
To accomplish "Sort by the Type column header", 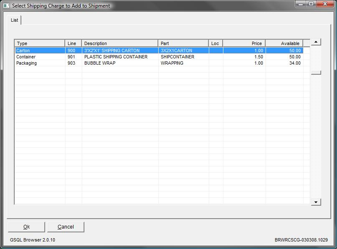I will coord(40,43).
